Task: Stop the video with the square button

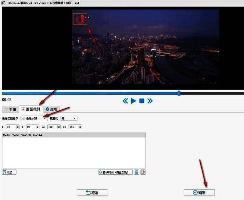Action: tap(142, 101)
